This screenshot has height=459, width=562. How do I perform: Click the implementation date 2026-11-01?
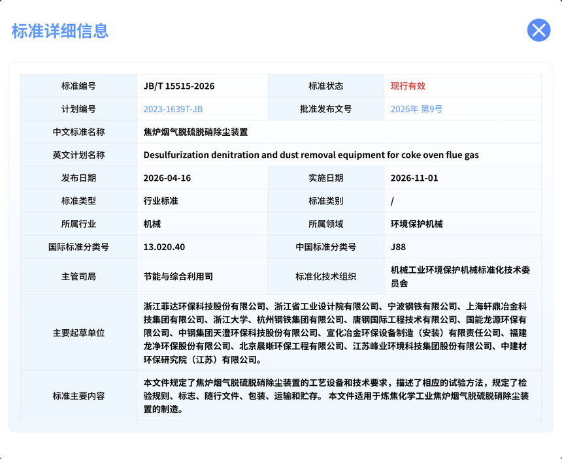[414, 178]
